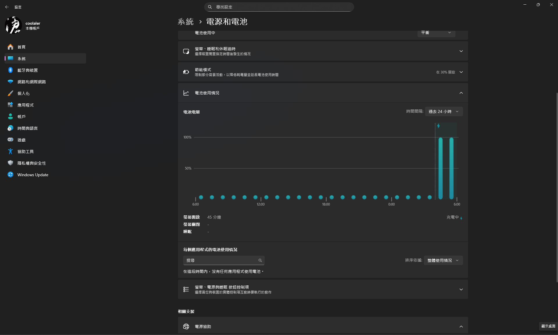The height and width of the screenshot is (335, 558).
Task: Go to 應用程式 in the sidebar
Action: (26, 105)
